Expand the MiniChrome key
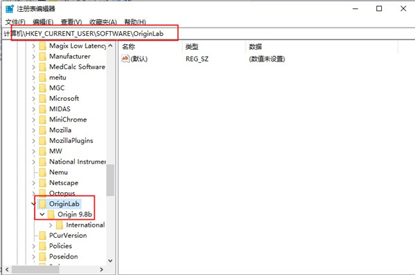 (33, 120)
